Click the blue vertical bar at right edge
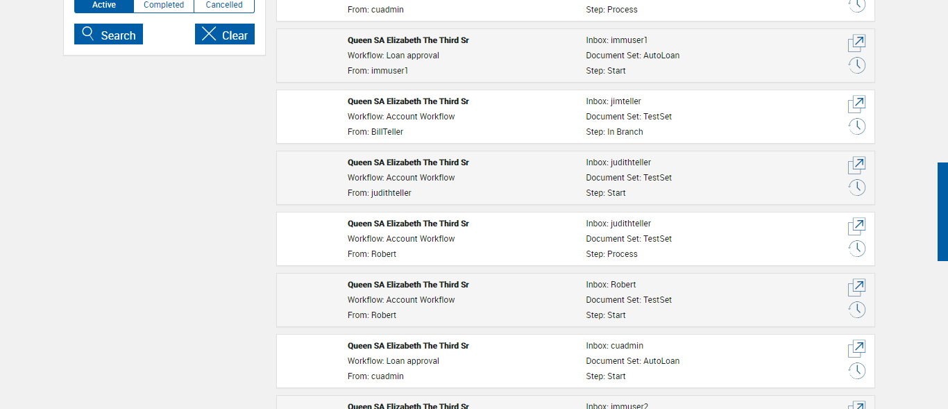 [942, 212]
